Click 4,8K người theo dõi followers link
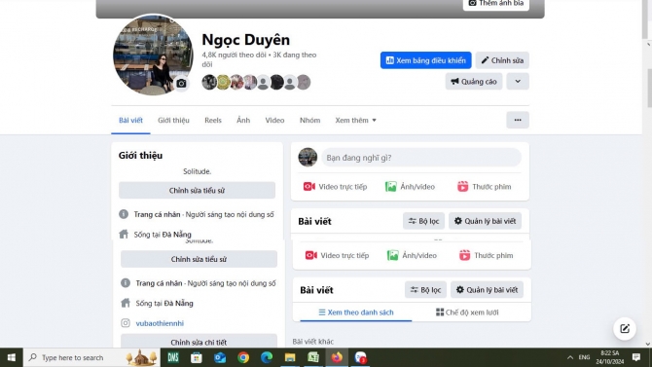 pos(234,55)
